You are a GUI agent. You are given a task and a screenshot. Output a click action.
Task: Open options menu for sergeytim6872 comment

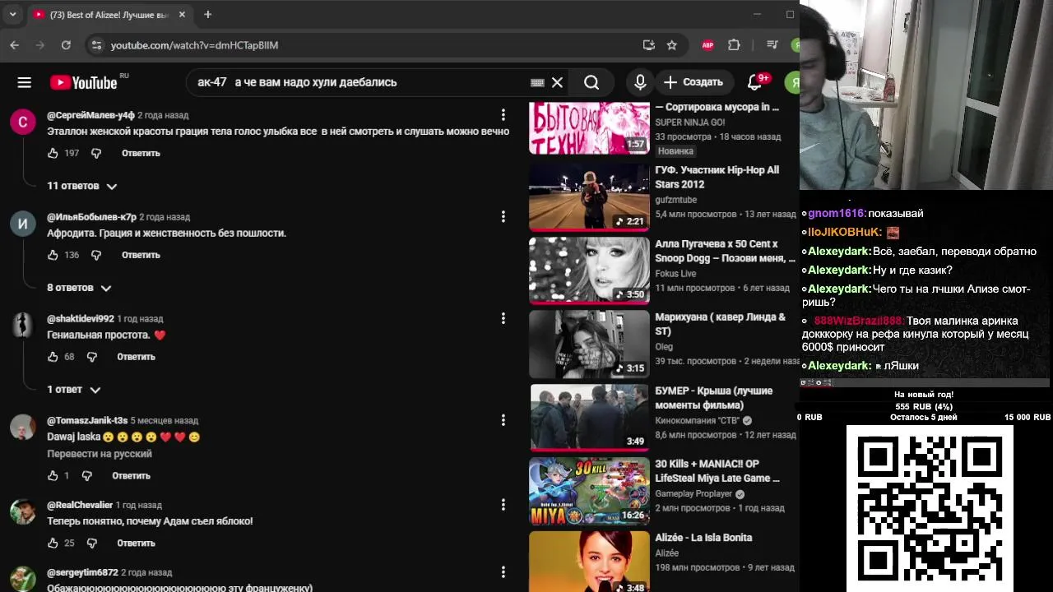pyautogui.click(x=503, y=571)
